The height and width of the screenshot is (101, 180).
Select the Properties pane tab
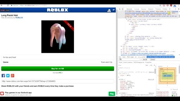[148, 62]
